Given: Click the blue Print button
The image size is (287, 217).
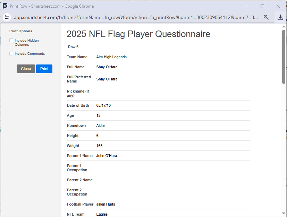Looking at the screenshot, I should pyautogui.click(x=44, y=69).
